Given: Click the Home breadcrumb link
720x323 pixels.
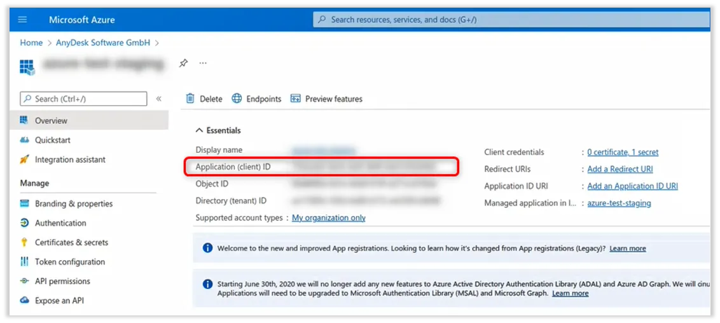Looking at the screenshot, I should click(31, 43).
